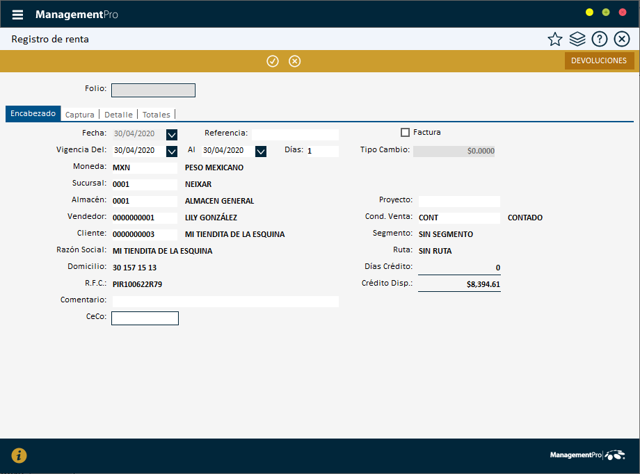
Task: Click the info icon in footer
Action: [19, 456]
